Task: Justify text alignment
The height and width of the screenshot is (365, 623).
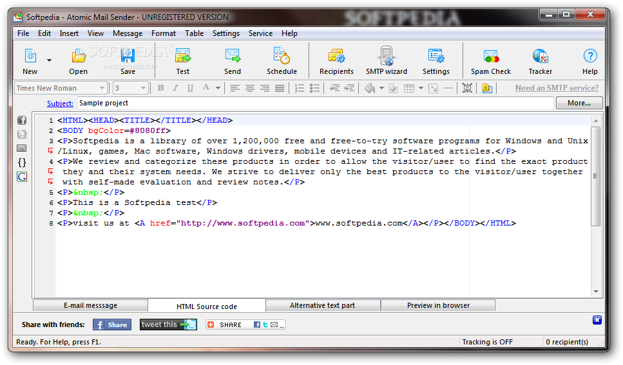Action: (x=280, y=88)
